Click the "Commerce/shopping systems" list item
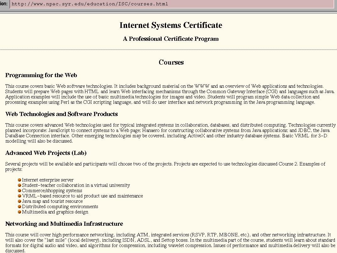Viewport: 337px width, 253px height. pos(52,191)
